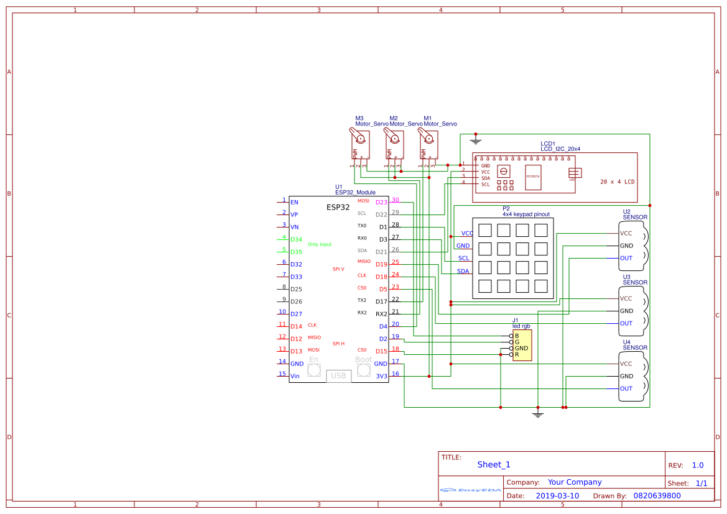
Task: Click the PCF8574 chip on the LCD module
Action: (x=533, y=177)
